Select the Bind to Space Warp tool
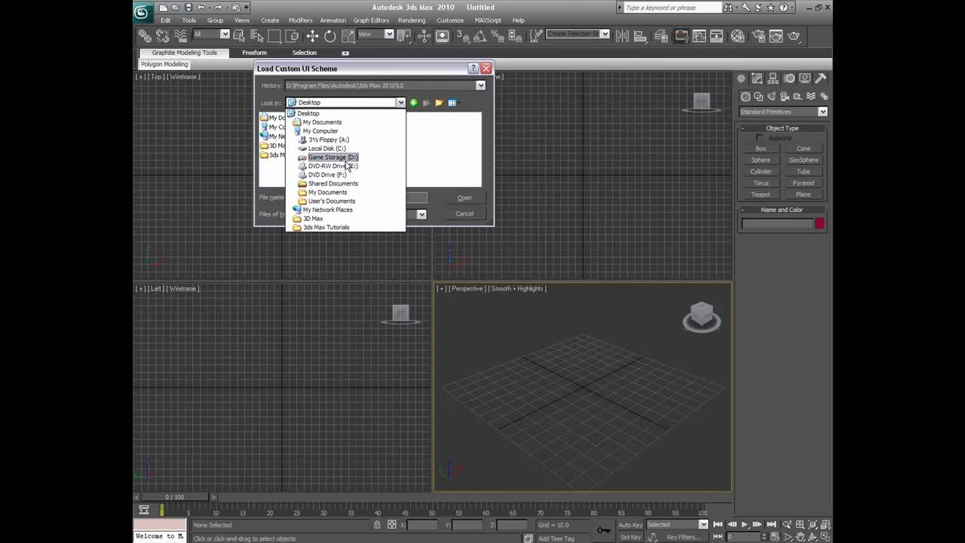The image size is (965, 543). pos(180,35)
